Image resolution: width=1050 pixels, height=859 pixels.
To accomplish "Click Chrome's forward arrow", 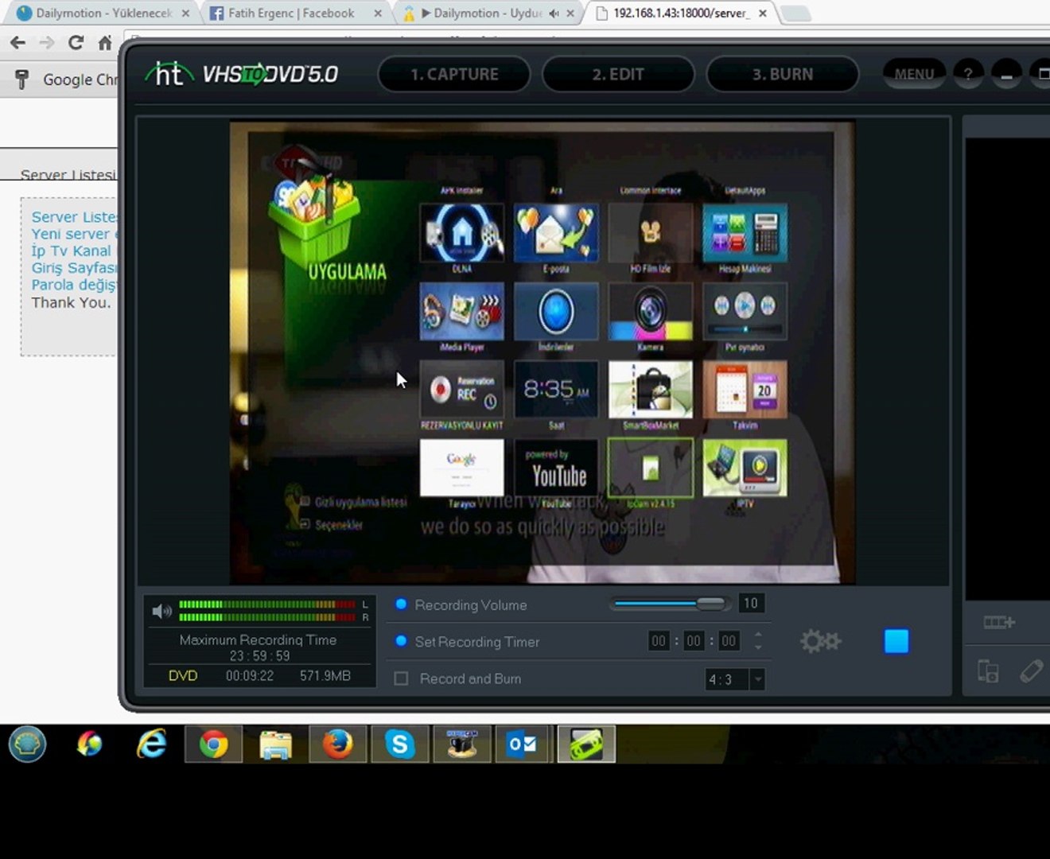I will 47,43.
